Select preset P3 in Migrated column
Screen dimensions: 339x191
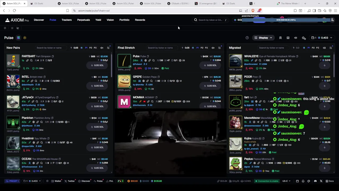coord(318,48)
